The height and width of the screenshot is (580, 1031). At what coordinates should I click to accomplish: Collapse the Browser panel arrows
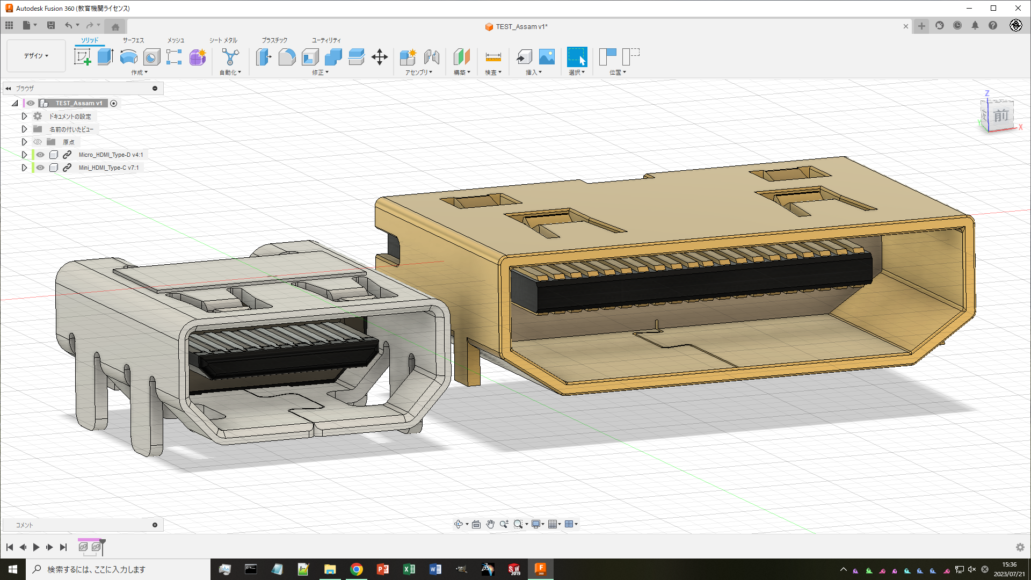tap(8, 89)
